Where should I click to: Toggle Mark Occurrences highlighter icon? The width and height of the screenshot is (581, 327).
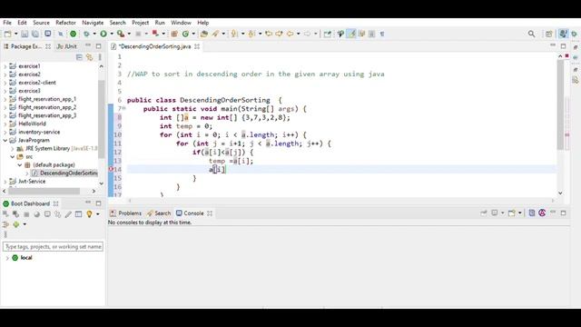point(351,34)
